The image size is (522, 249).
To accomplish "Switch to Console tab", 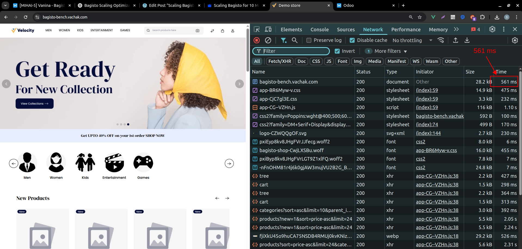I will (x=320, y=29).
